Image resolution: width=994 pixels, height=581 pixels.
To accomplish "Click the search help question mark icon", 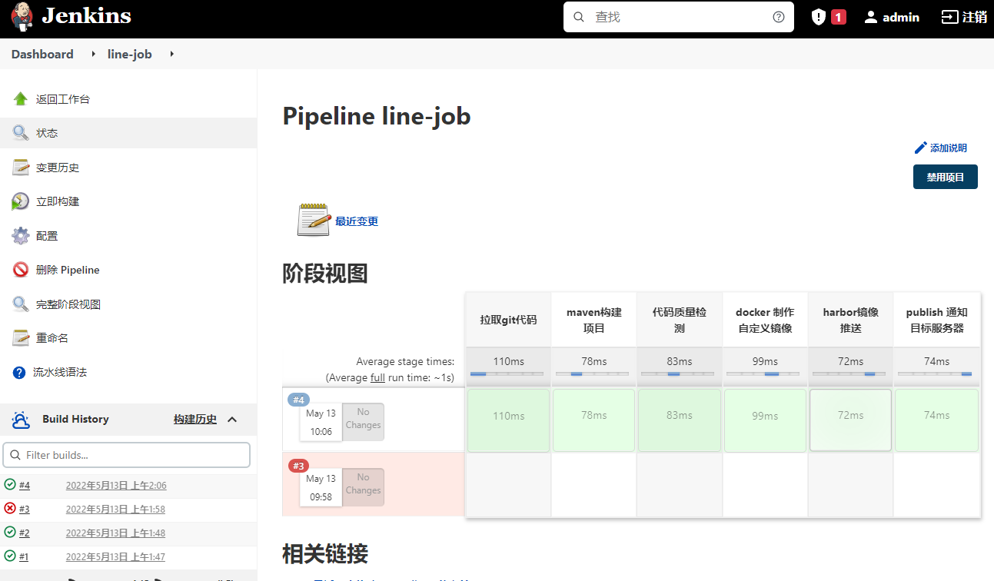I will 779,17.
